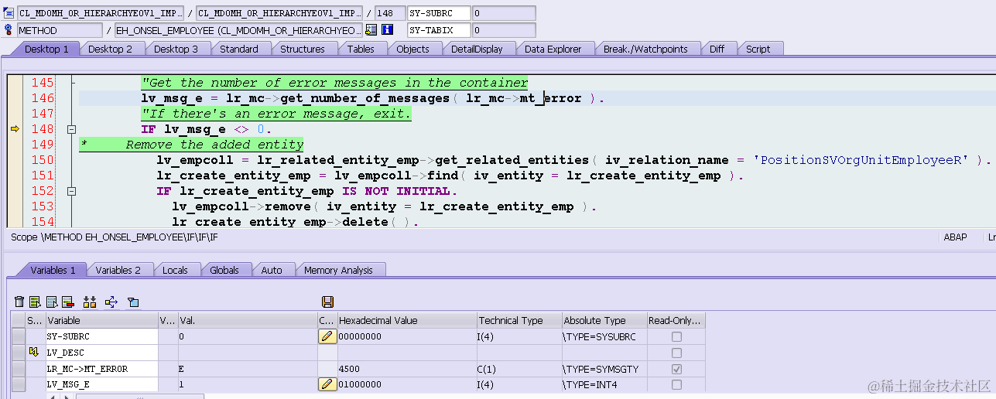Click the row selector for LV_MSG_E row
996x399 pixels.
[x=18, y=384]
